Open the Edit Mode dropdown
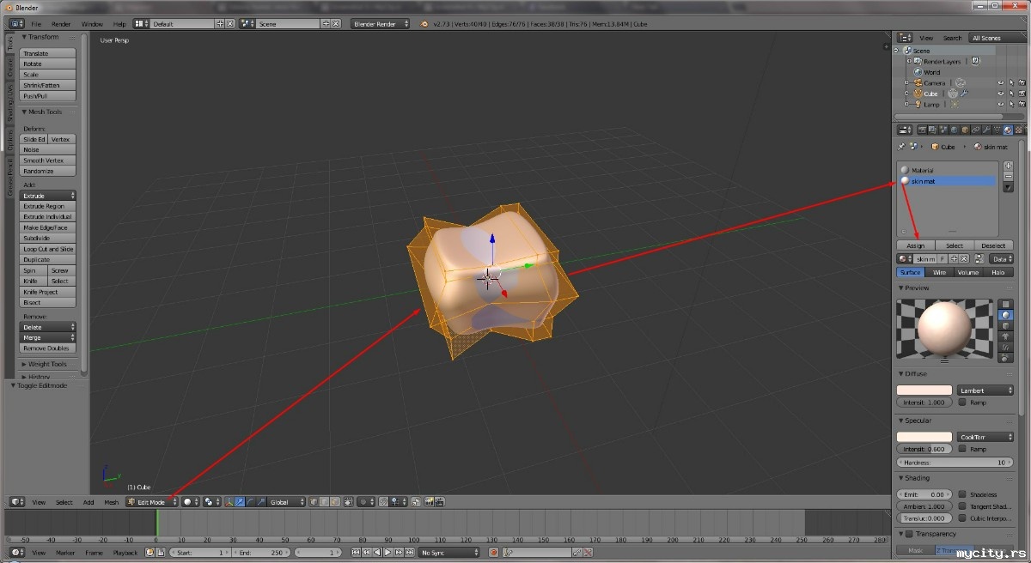Viewport: 1031px width, 563px height. click(151, 502)
